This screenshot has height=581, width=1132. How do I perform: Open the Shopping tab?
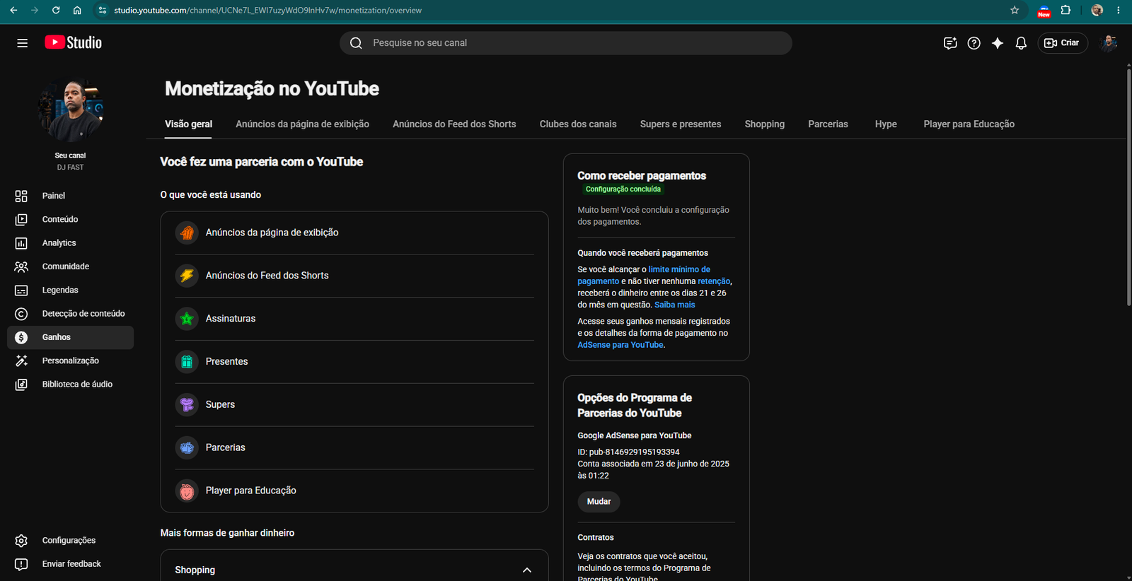pos(765,124)
